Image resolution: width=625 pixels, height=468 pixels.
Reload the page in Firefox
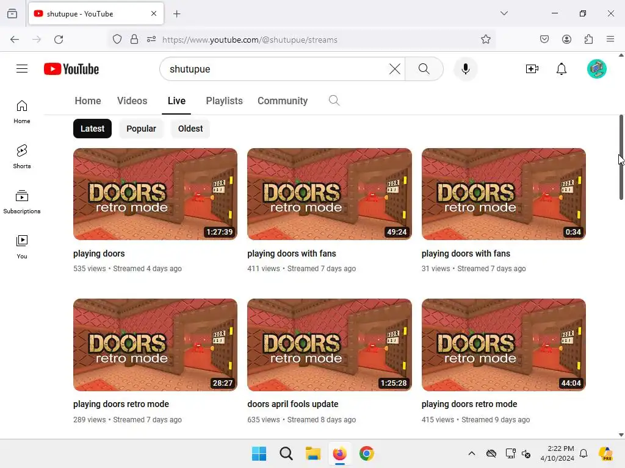point(59,40)
